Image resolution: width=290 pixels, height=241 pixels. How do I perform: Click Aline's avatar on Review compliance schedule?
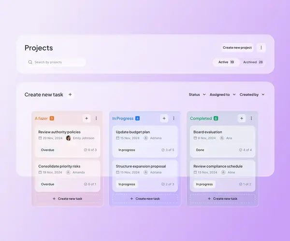223,172
